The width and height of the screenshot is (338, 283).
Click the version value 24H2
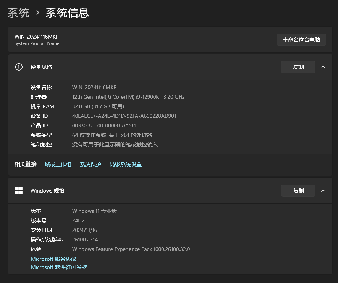coord(78,220)
